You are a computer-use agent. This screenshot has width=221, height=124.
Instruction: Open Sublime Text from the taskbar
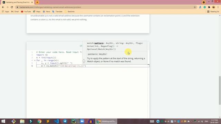48,121
